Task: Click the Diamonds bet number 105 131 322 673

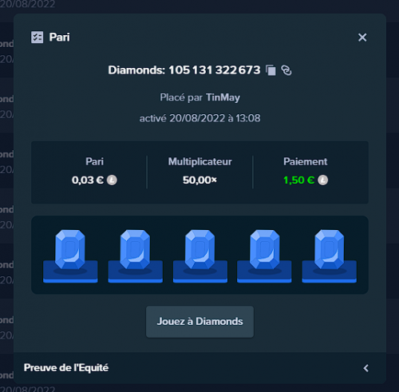Action: (x=215, y=70)
